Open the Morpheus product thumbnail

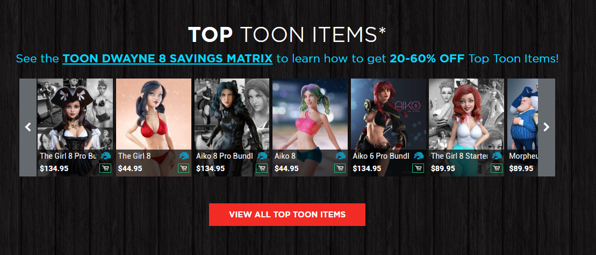[x=522, y=114]
